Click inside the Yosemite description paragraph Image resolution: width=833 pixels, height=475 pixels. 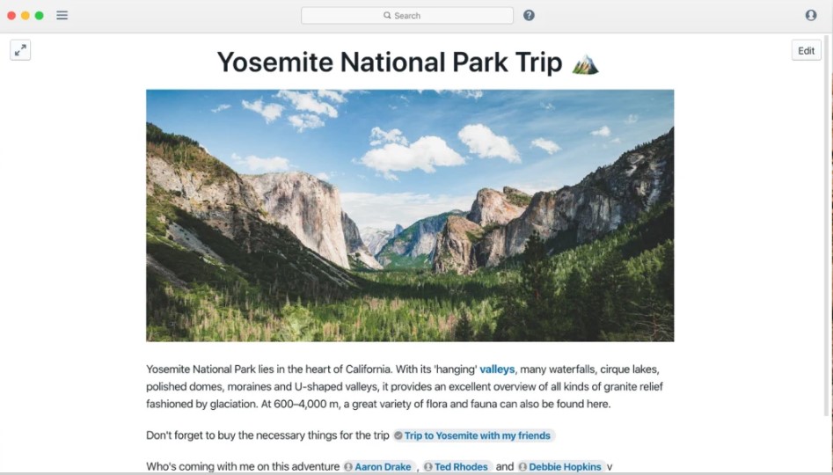pos(405,387)
